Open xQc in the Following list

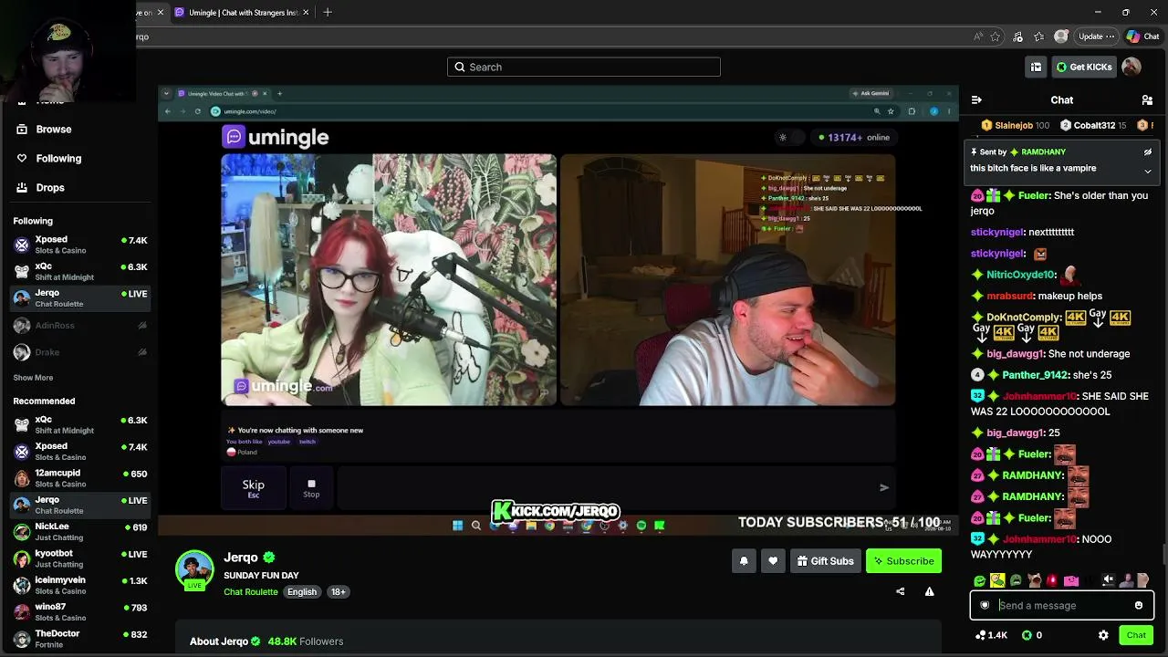(x=80, y=271)
